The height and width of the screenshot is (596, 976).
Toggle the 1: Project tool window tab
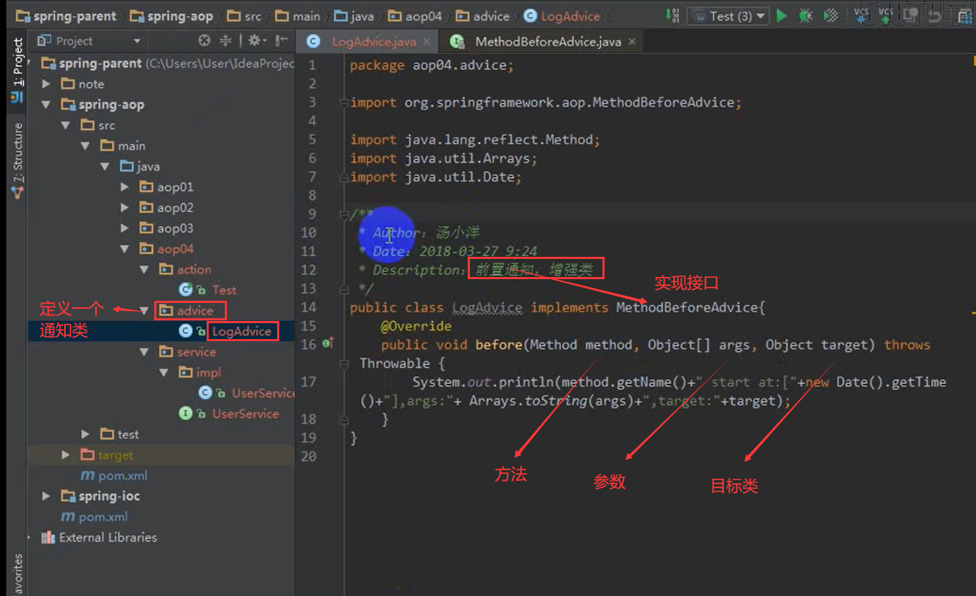click(x=17, y=70)
